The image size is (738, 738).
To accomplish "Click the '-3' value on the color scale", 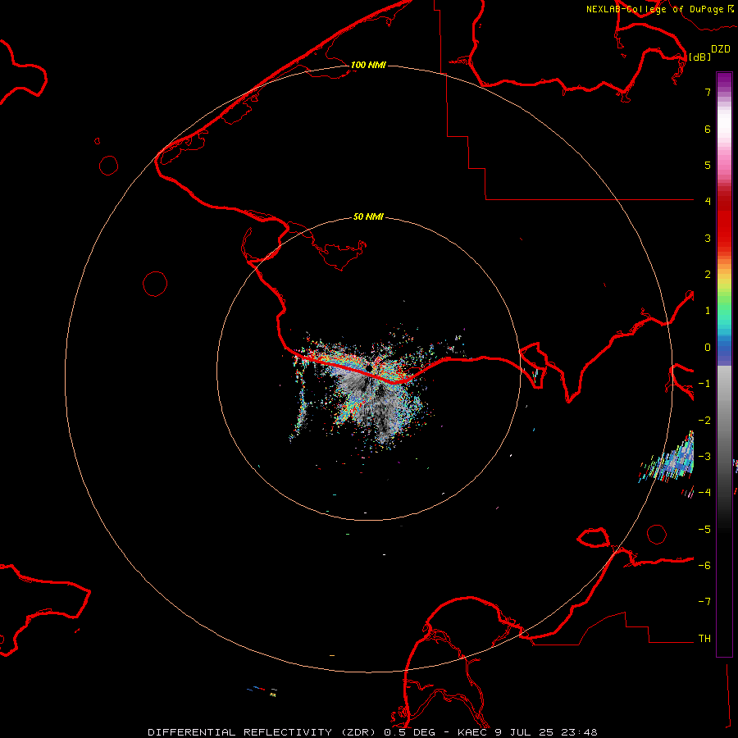I will coord(704,457).
